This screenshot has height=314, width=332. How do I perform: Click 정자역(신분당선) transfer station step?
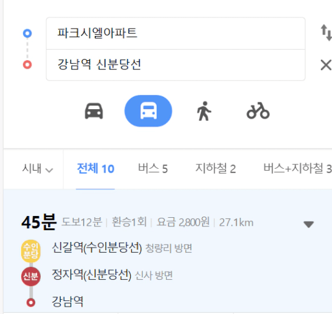92,275
